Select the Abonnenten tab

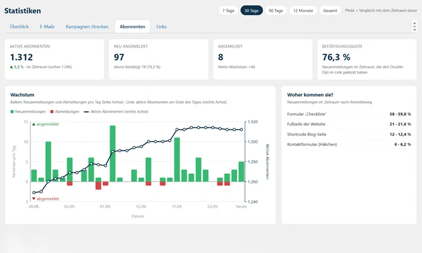pos(132,27)
